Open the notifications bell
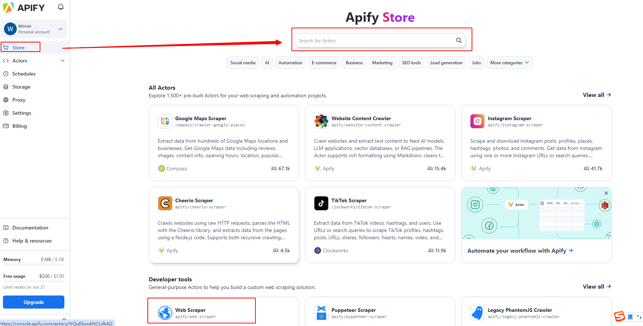The image size is (643, 326). (61, 7)
